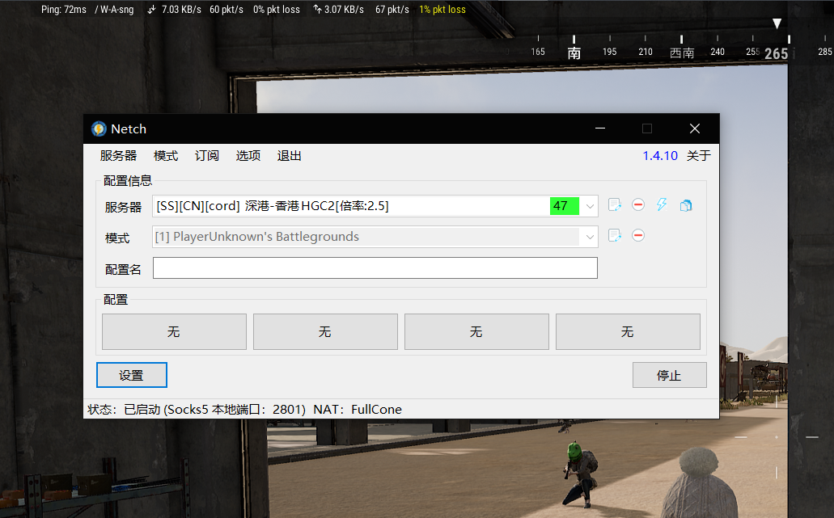Edit the PlayerUnknown's Battlegrounds mode
Screen dimensions: 834x518
[x=614, y=236]
